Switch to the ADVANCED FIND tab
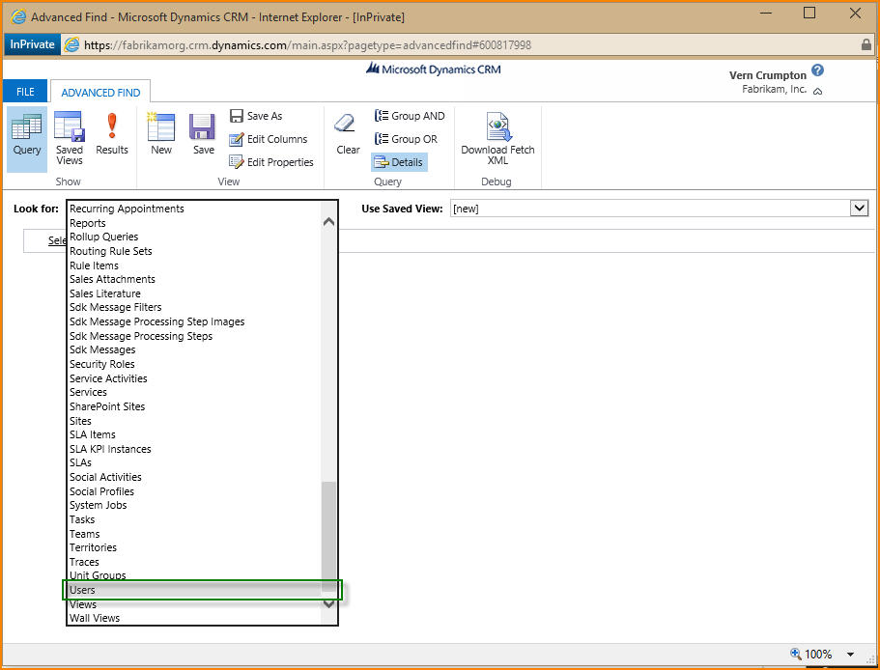The height and width of the screenshot is (670, 880). click(x=100, y=93)
